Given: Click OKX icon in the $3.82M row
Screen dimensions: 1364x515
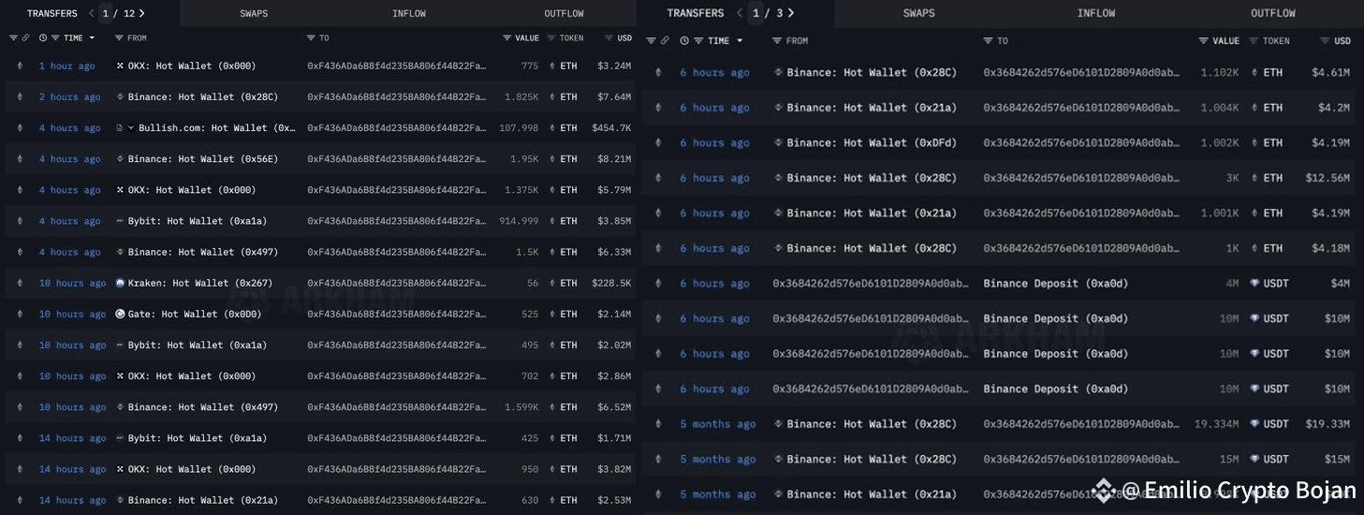Looking at the screenshot, I should coord(120,469).
